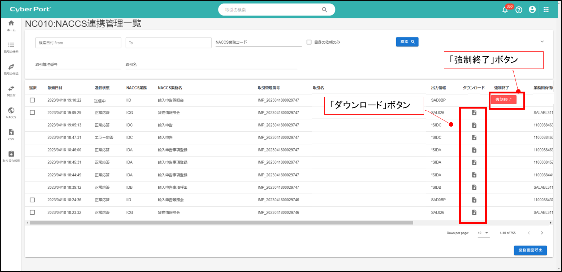Click the blue 検索 button
Viewport: 562px width, 272px height.
pyautogui.click(x=407, y=42)
